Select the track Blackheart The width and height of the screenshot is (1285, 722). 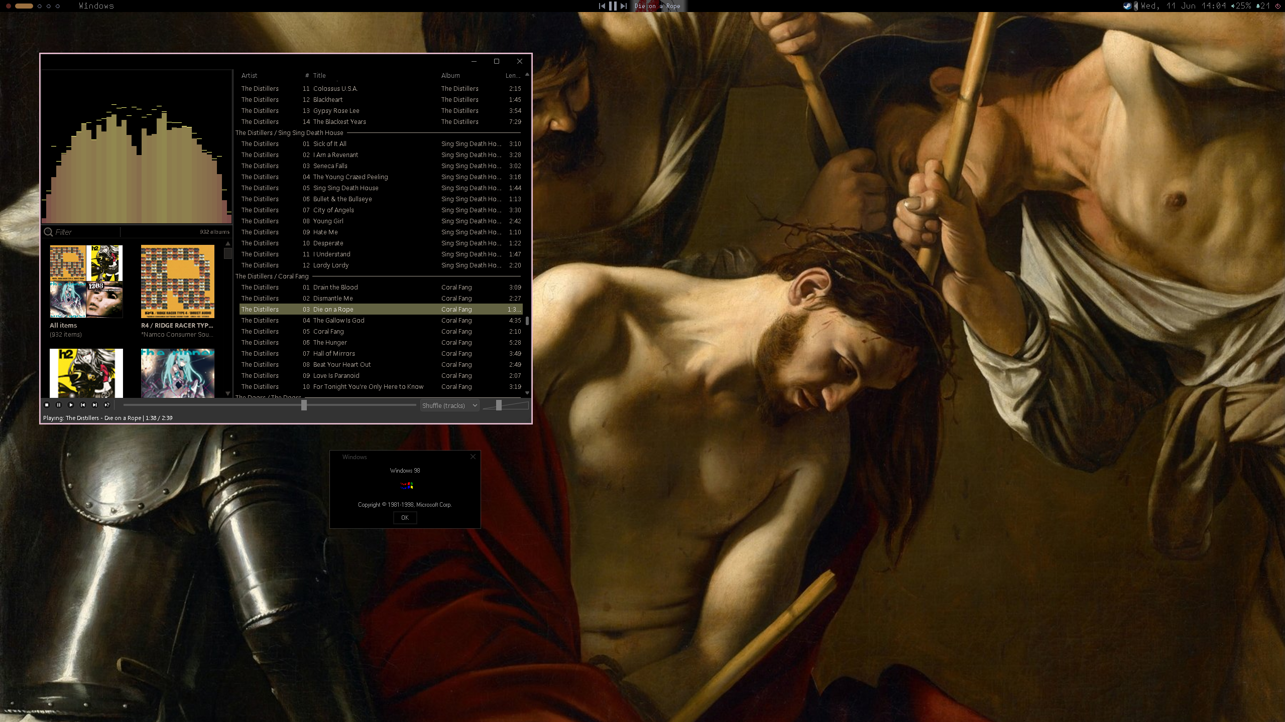click(x=381, y=100)
